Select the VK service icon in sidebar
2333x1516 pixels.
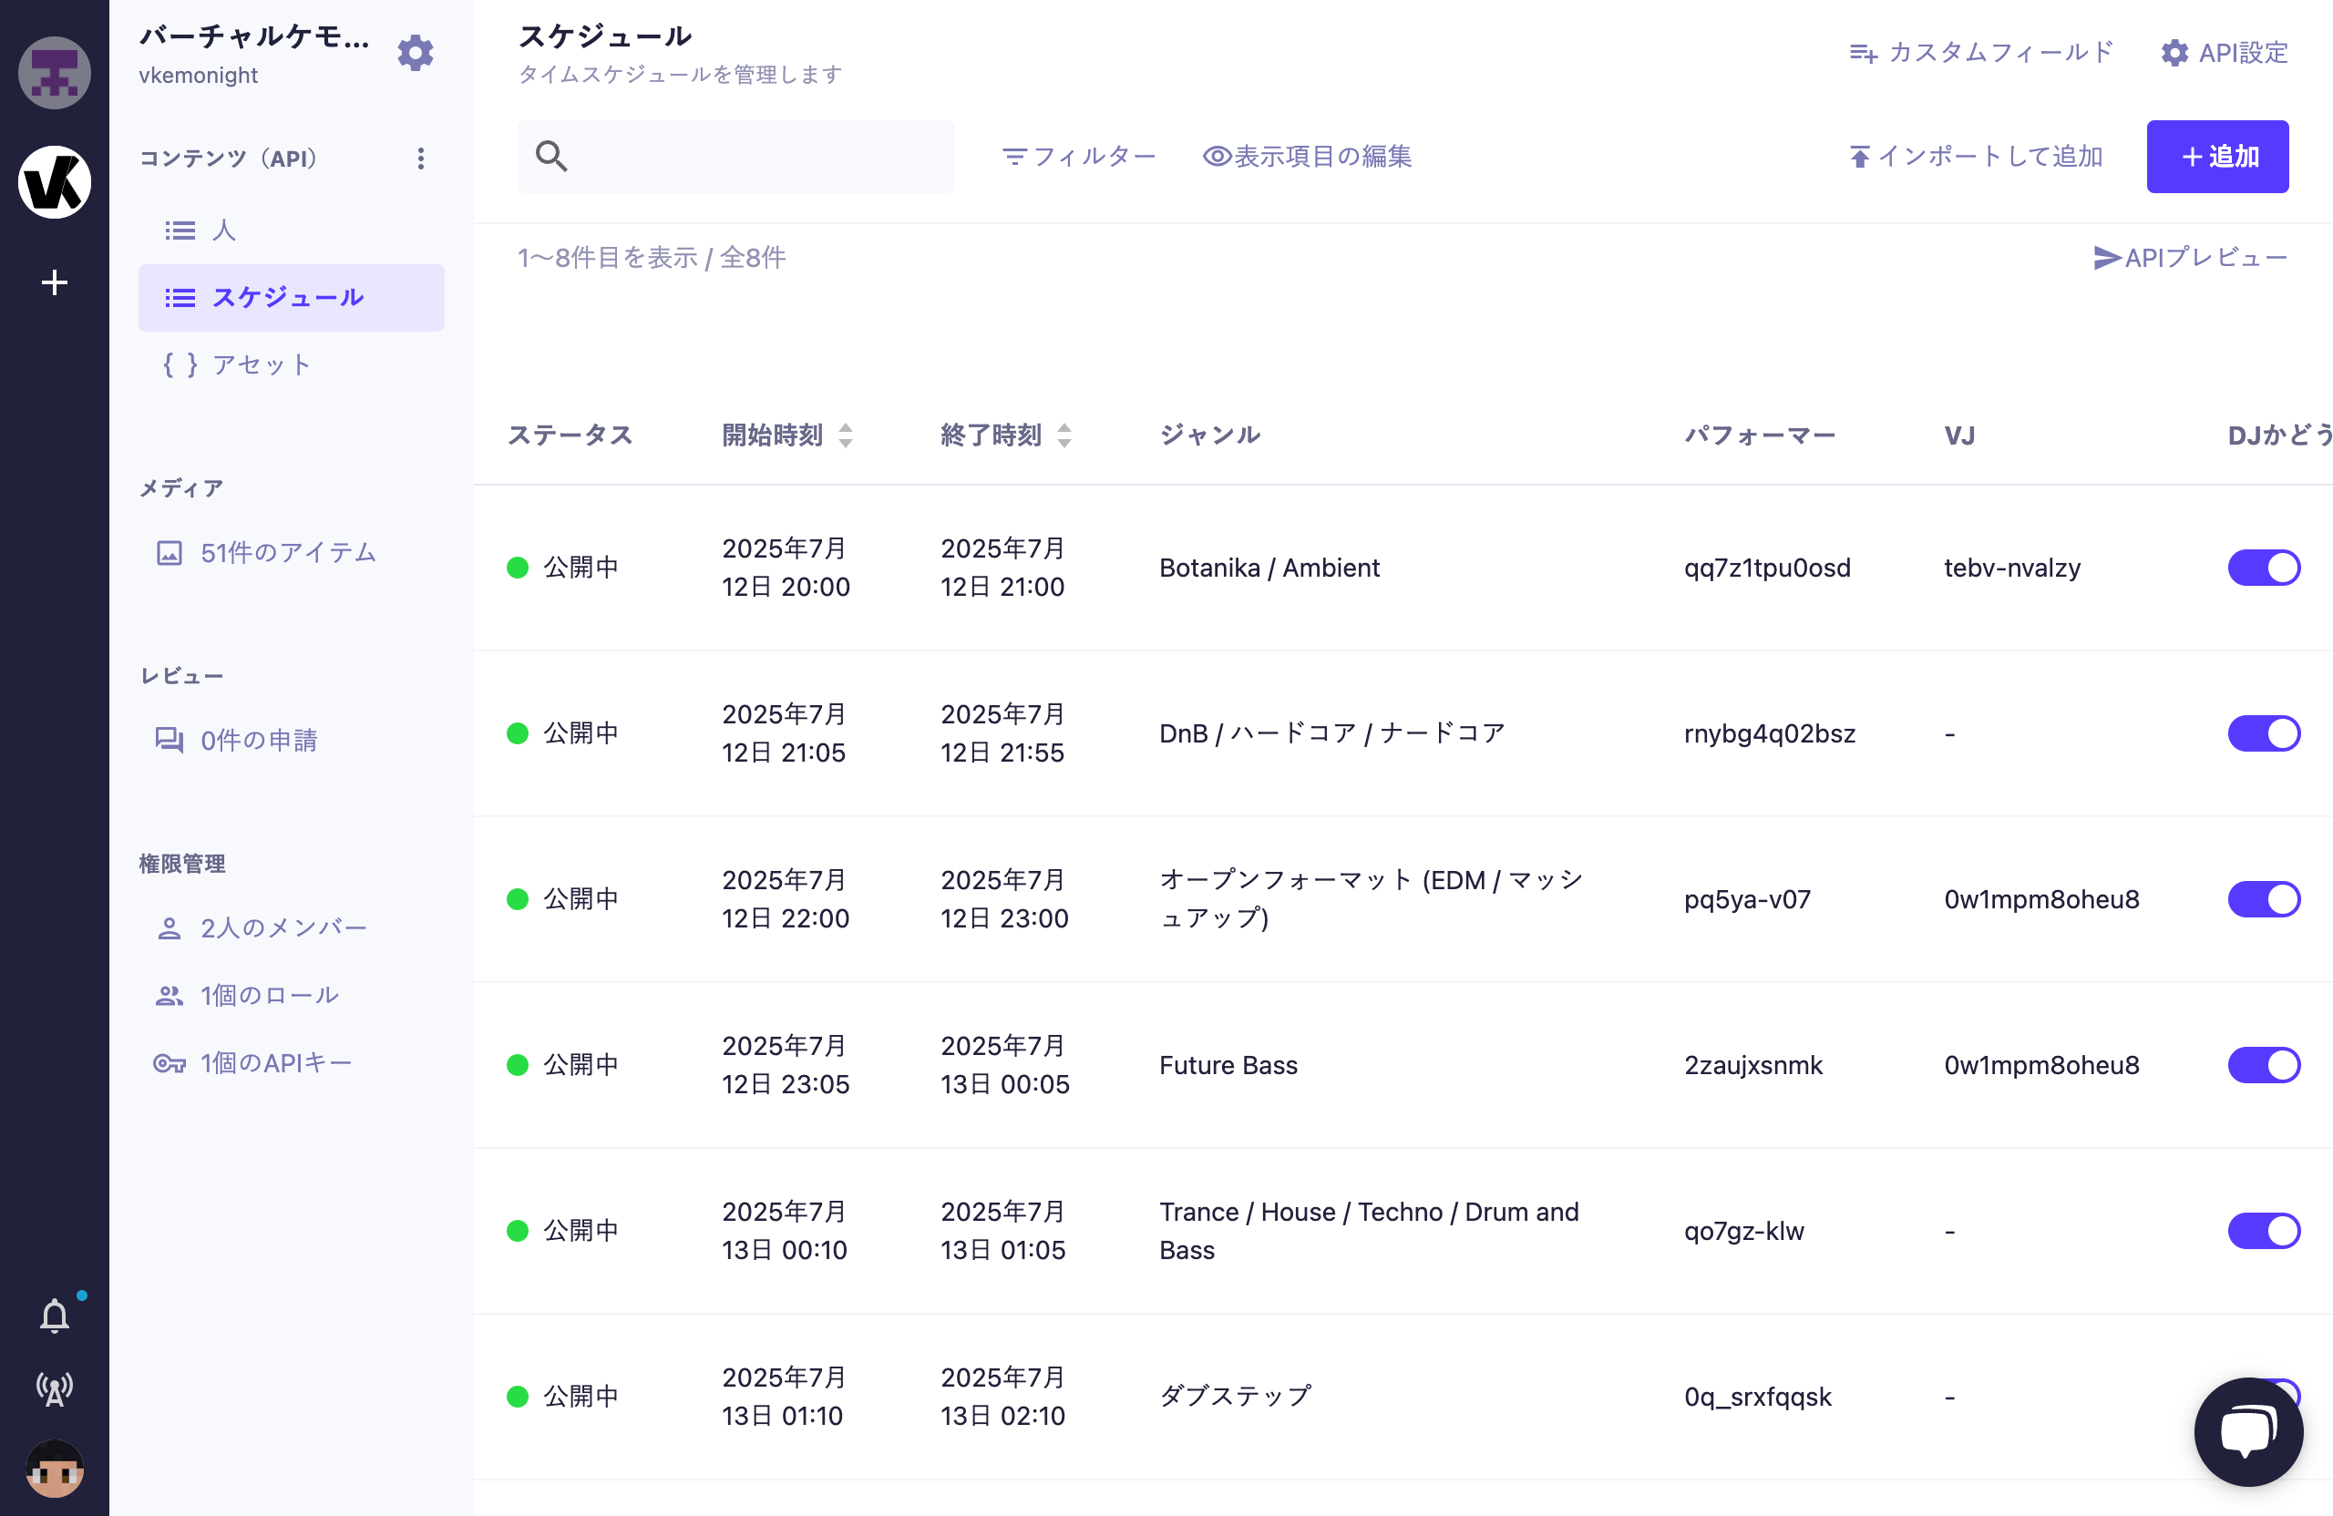click(x=54, y=181)
